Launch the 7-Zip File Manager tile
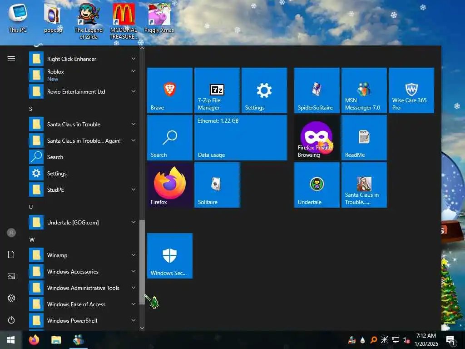 pyautogui.click(x=217, y=90)
